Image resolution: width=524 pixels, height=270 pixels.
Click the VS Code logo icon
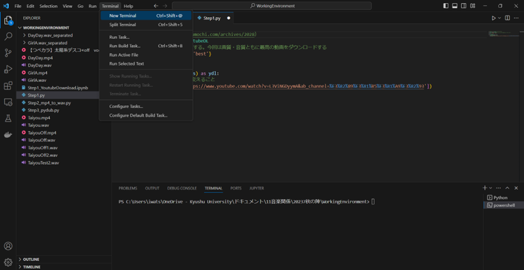6,6
